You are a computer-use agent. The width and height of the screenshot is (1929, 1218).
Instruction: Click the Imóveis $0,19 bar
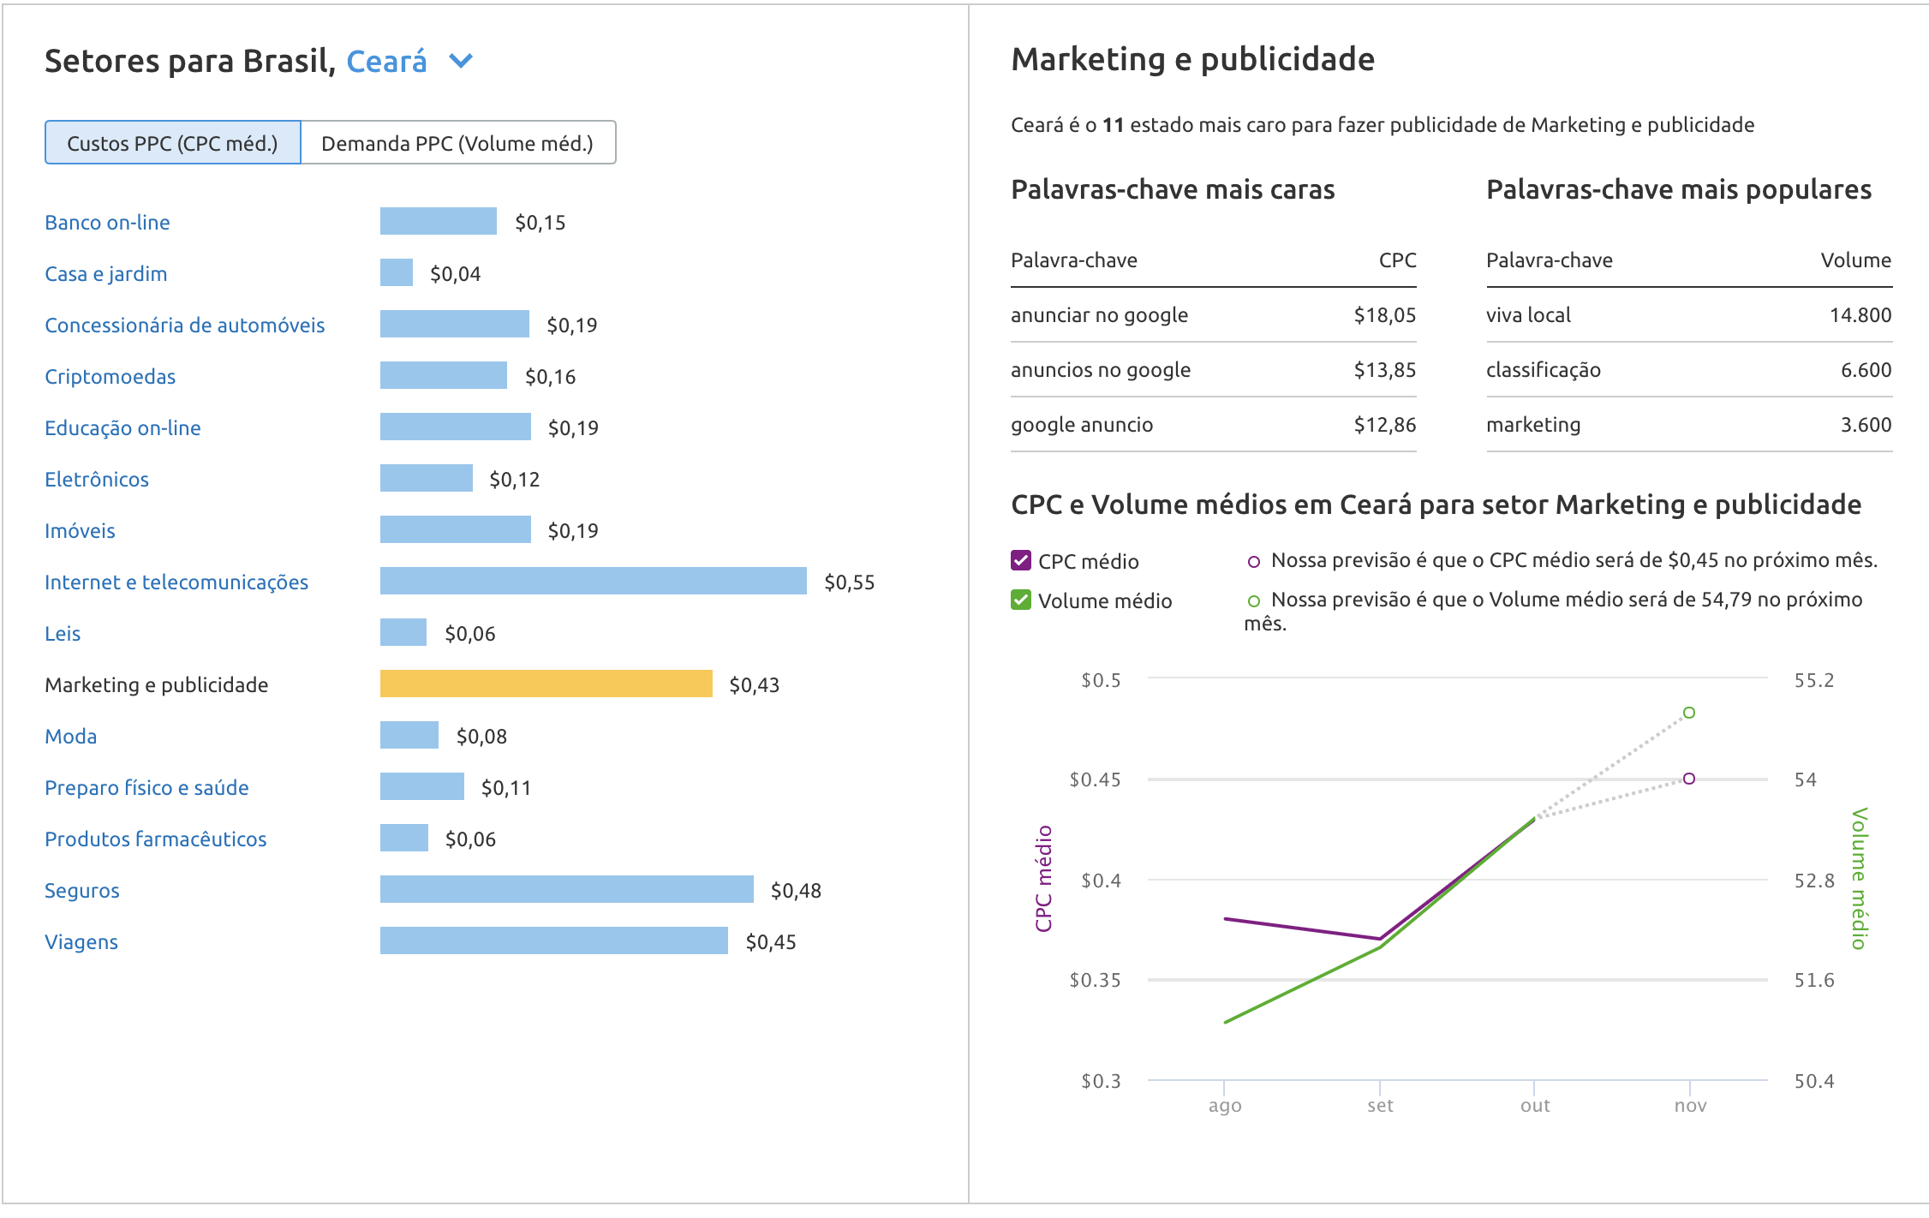(456, 529)
